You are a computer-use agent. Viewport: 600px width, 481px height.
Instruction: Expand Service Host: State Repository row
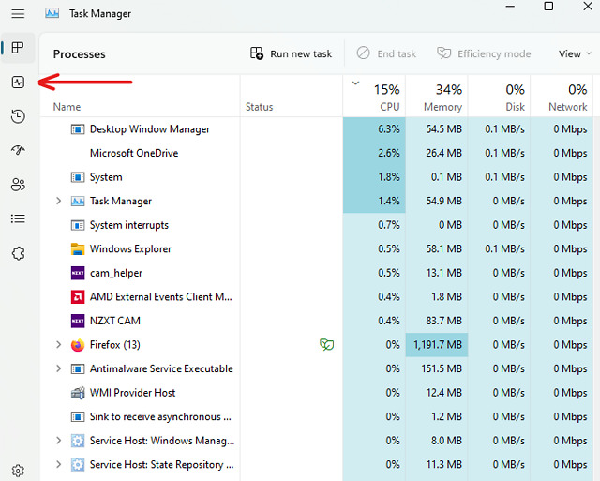click(59, 465)
